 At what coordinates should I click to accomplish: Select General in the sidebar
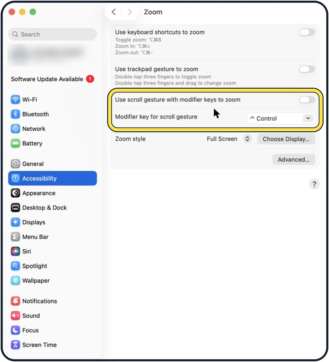pos(52,164)
